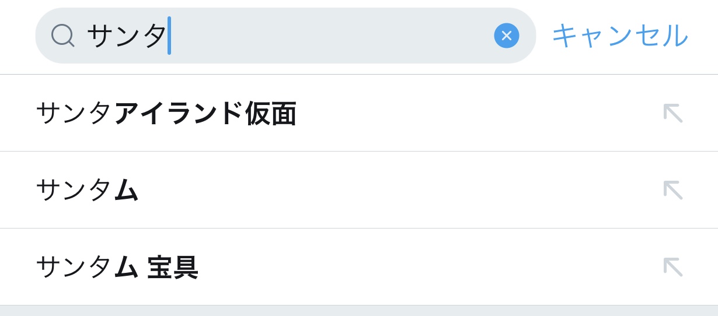This screenshot has width=718, height=316.
Task: Place cursor at end of サンタ query
Action: [169, 36]
